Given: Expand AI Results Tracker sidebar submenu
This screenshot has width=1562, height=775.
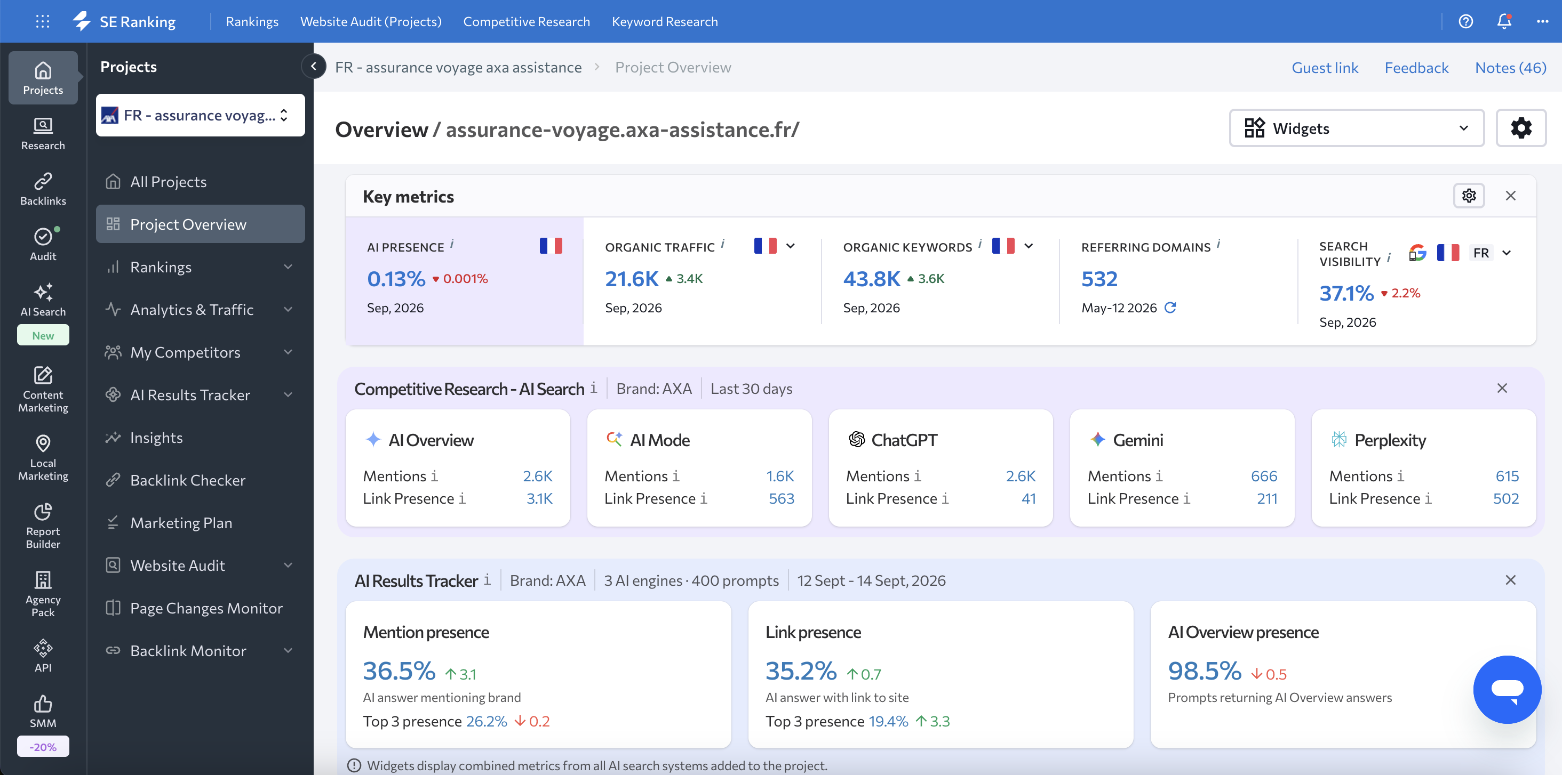Looking at the screenshot, I should (288, 394).
